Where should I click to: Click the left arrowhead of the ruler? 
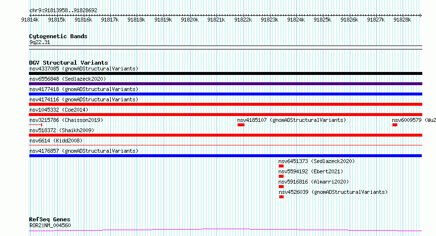coord(30,15)
